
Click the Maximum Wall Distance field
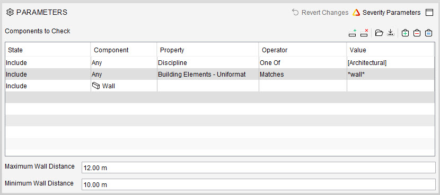pyautogui.click(x=258, y=168)
